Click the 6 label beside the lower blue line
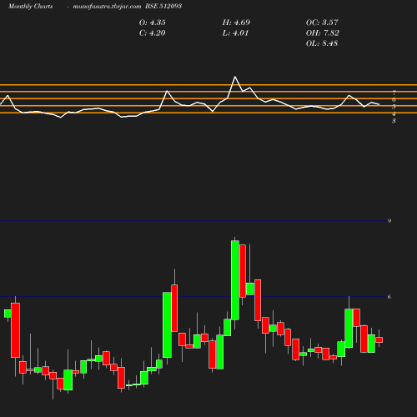 point(389,297)
